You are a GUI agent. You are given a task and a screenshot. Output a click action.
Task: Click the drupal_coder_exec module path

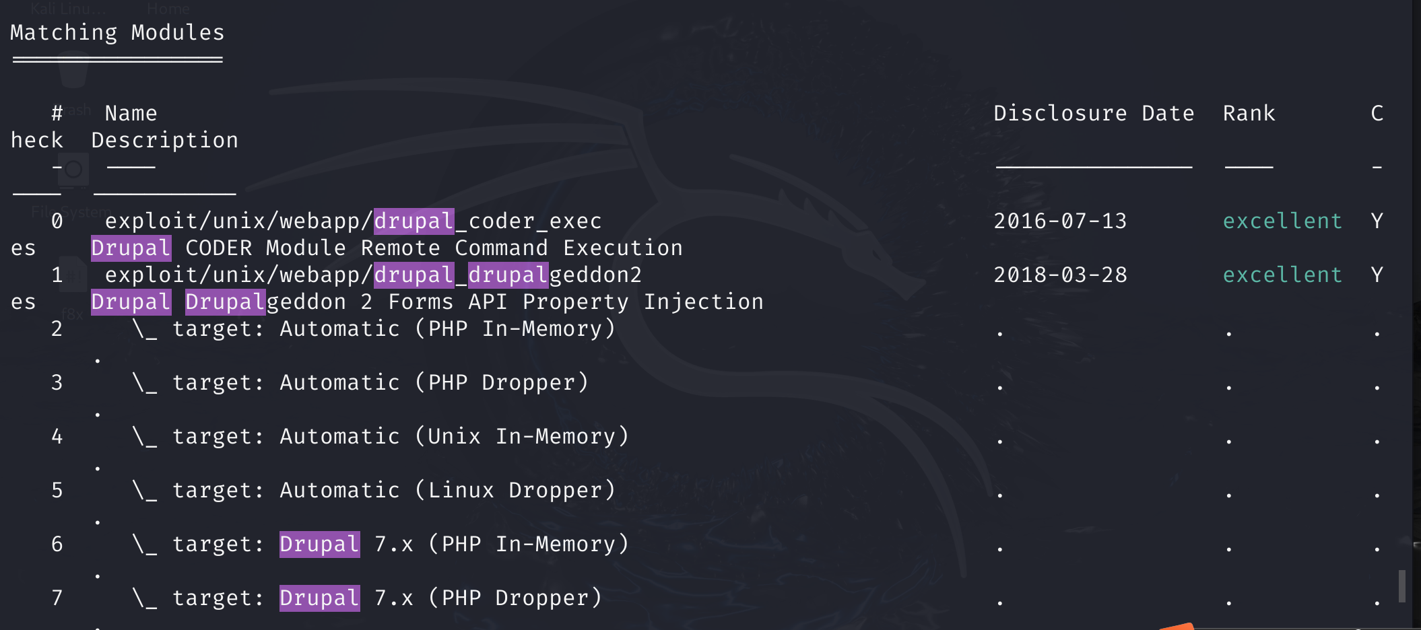[x=353, y=221]
